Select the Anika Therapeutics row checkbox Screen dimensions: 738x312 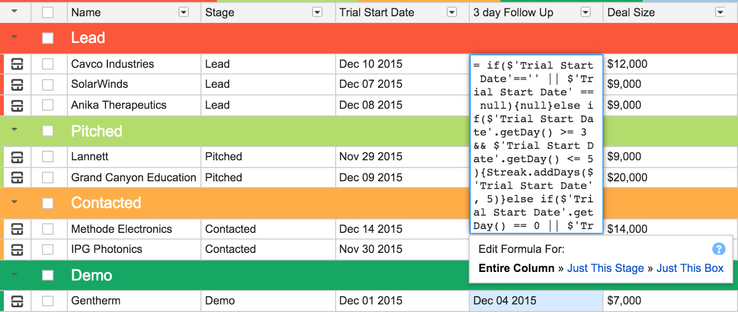(x=48, y=105)
